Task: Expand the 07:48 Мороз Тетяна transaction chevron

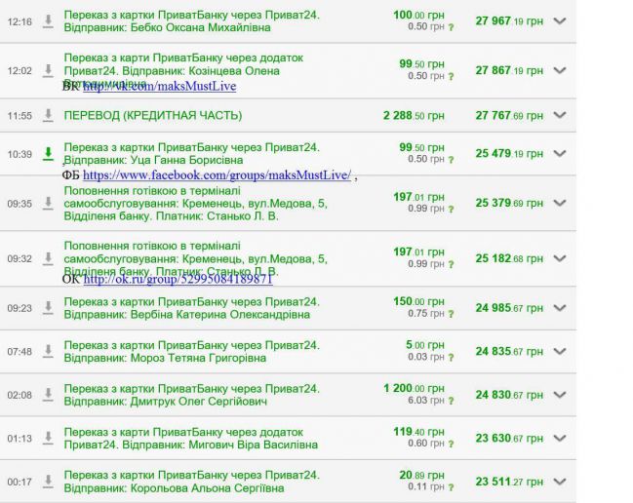Action: 560,352
